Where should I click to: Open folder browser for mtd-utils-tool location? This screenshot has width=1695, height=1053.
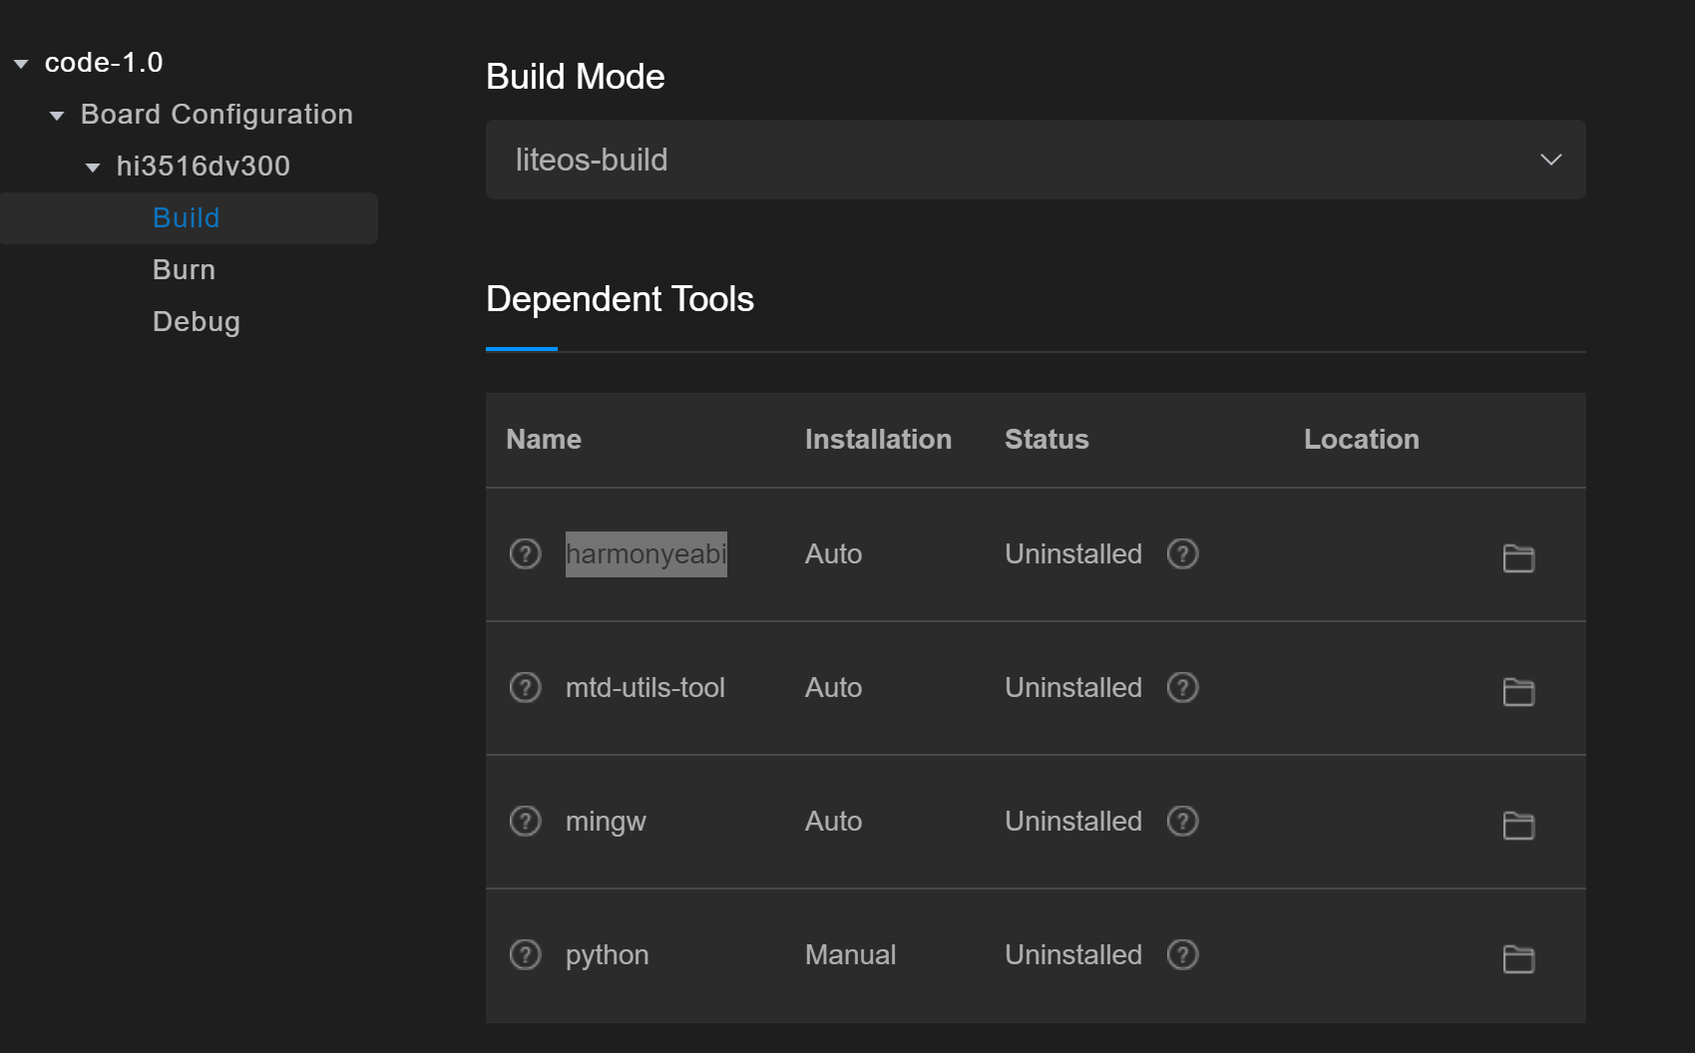1517,691
